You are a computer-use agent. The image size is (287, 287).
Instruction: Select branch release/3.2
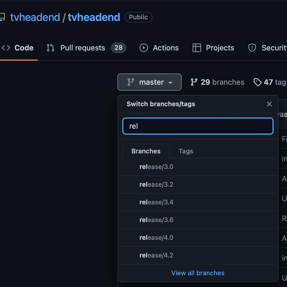tap(198, 185)
